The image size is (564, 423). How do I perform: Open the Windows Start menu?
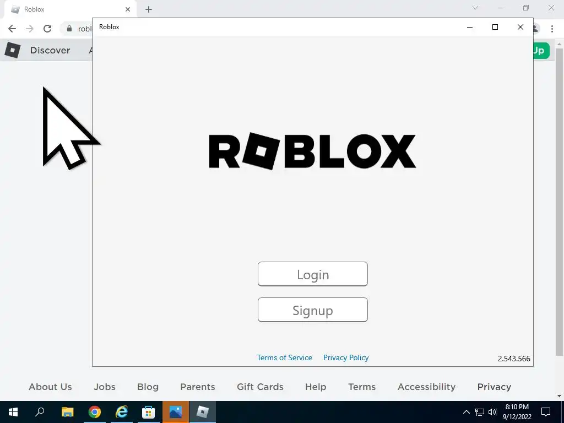click(13, 412)
